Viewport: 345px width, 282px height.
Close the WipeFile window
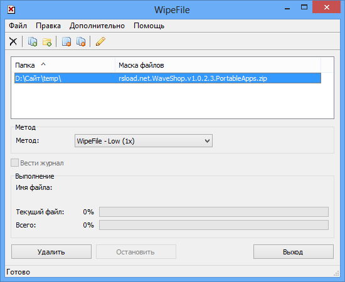tap(327, 8)
